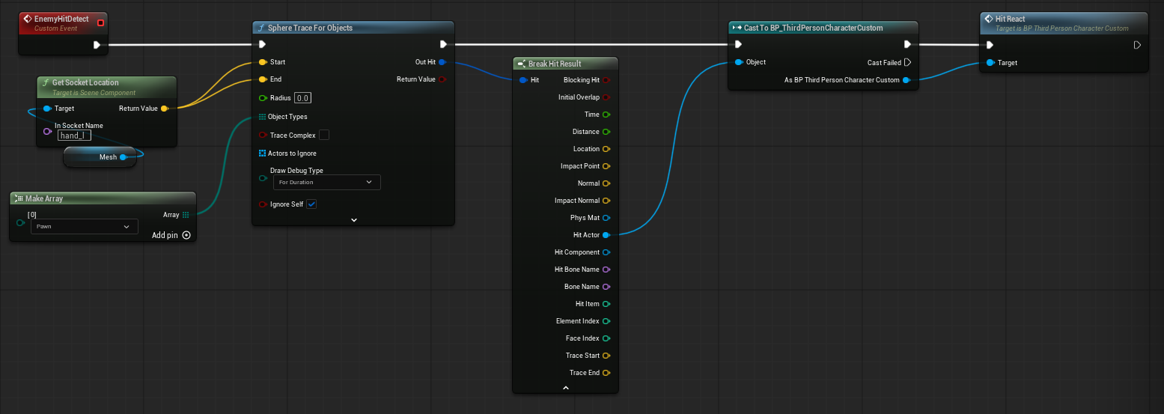Click EnemyHitDetect execution output pin
The height and width of the screenshot is (414, 1164).
97,45
